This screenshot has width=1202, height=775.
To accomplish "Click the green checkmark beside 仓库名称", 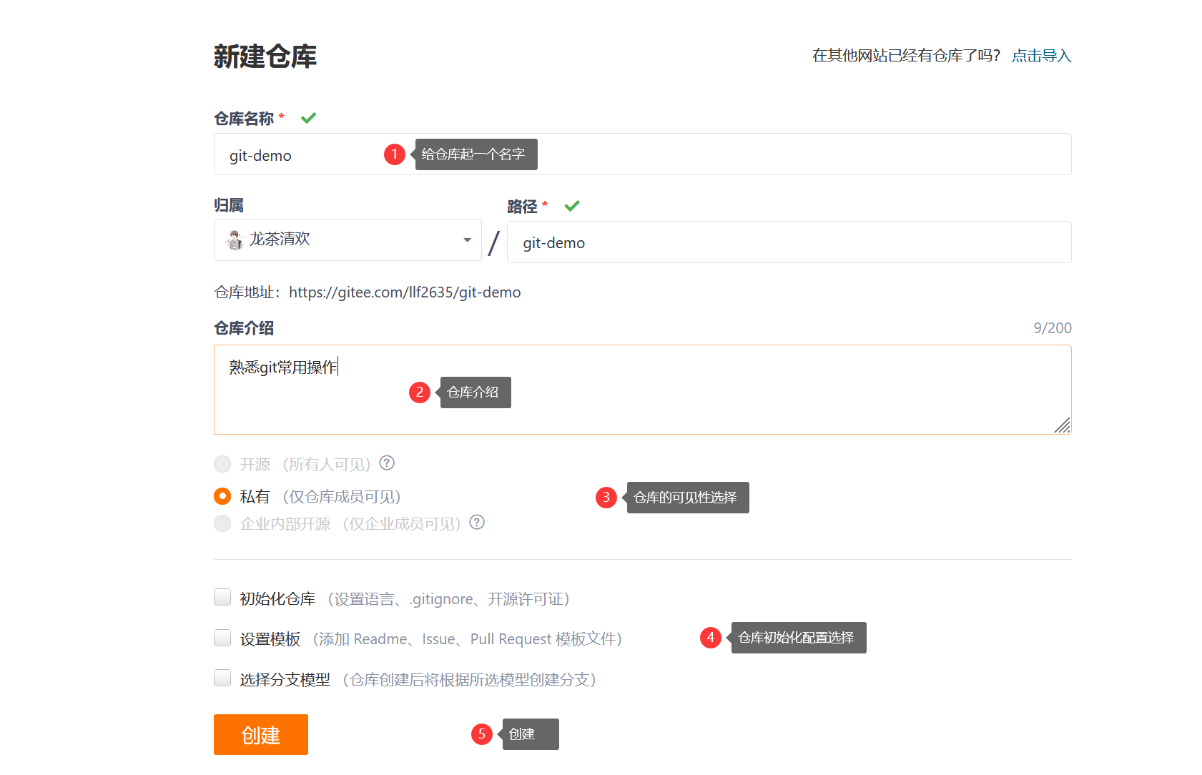I will pyautogui.click(x=308, y=117).
